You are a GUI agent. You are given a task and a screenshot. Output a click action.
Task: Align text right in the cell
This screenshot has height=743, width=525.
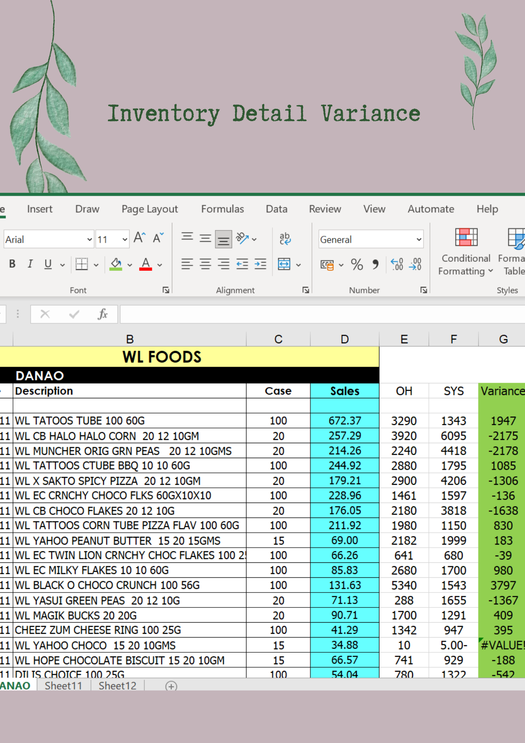[224, 264]
